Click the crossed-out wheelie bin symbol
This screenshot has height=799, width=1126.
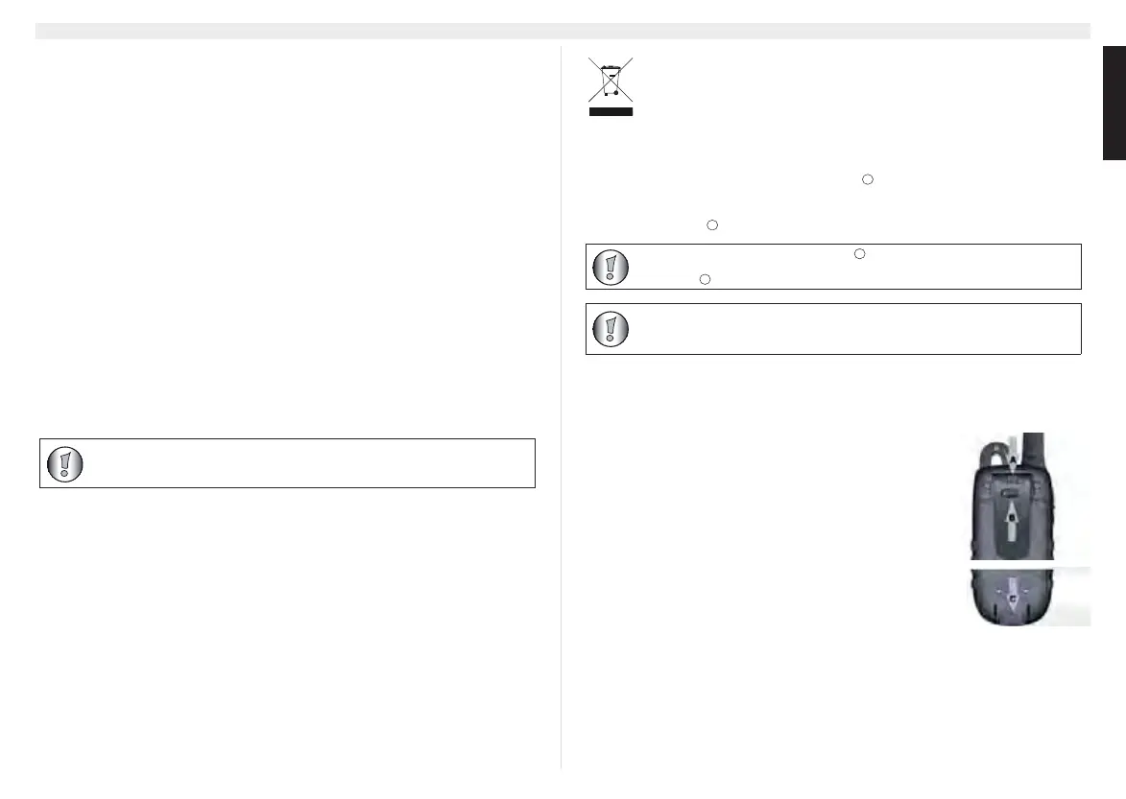[611, 81]
